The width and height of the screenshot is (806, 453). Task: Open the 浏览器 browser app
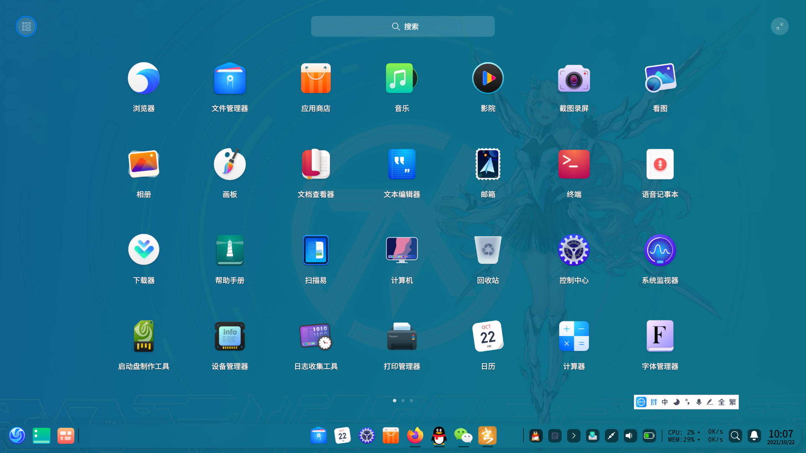pos(144,79)
